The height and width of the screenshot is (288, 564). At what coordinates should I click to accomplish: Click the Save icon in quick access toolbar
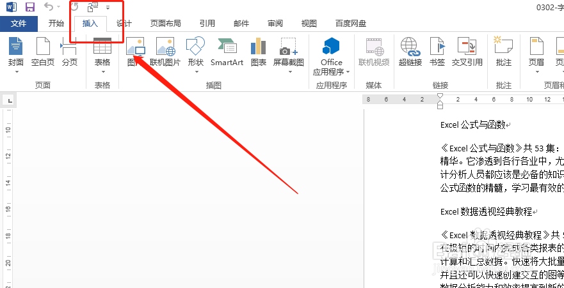point(30,7)
